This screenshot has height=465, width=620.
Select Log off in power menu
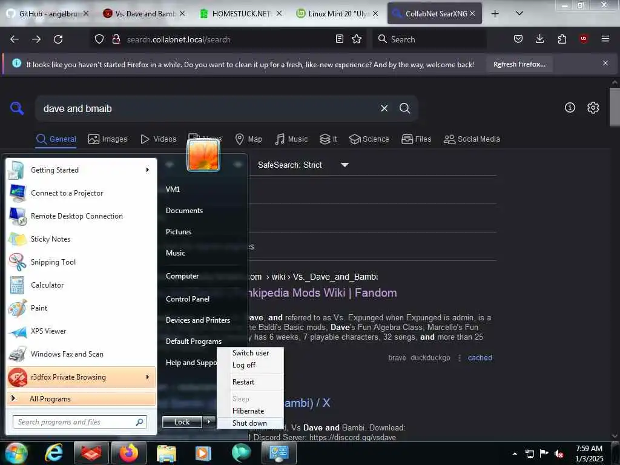pyautogui.click(x=250, y=365)
